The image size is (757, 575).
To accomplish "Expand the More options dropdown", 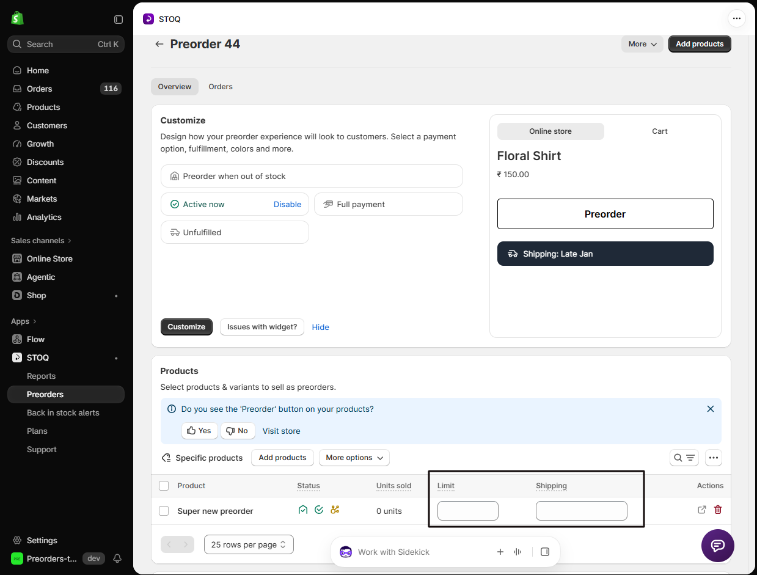I will click(x=354, y=458).
